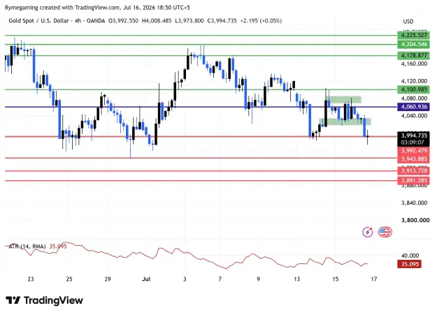Select the 4,060.936 blue price label
The height and width of the screenshot is (315, 437).
click(x=413, y=107)
